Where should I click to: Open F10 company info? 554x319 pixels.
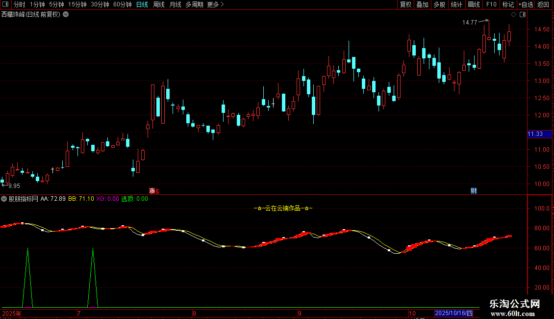coord(491,4)
